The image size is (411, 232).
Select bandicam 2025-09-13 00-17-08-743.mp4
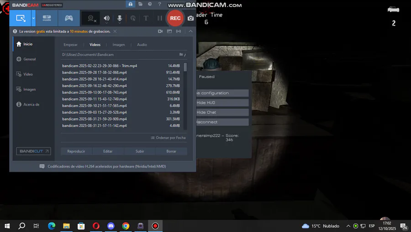(121, 92)
